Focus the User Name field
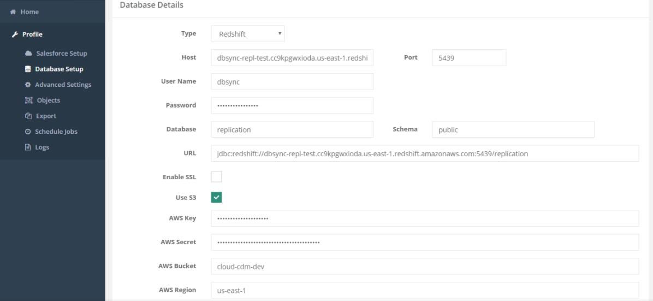 292,81
